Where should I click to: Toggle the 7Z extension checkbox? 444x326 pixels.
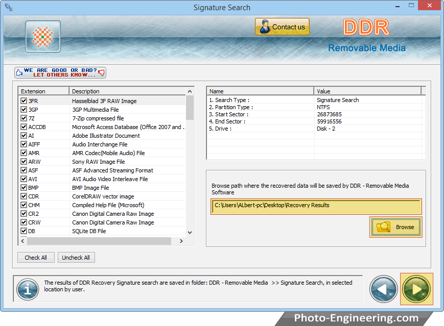(x=24, y=118)
